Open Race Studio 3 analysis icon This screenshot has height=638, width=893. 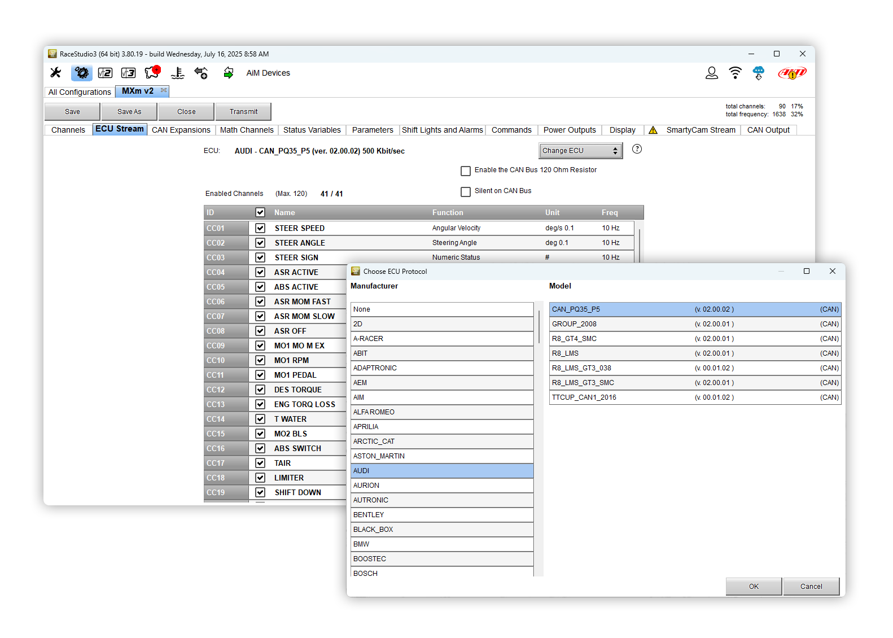click(129, 73)
